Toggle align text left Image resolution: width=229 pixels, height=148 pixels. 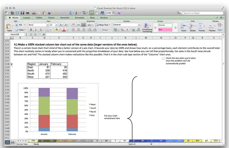point(74,30)
